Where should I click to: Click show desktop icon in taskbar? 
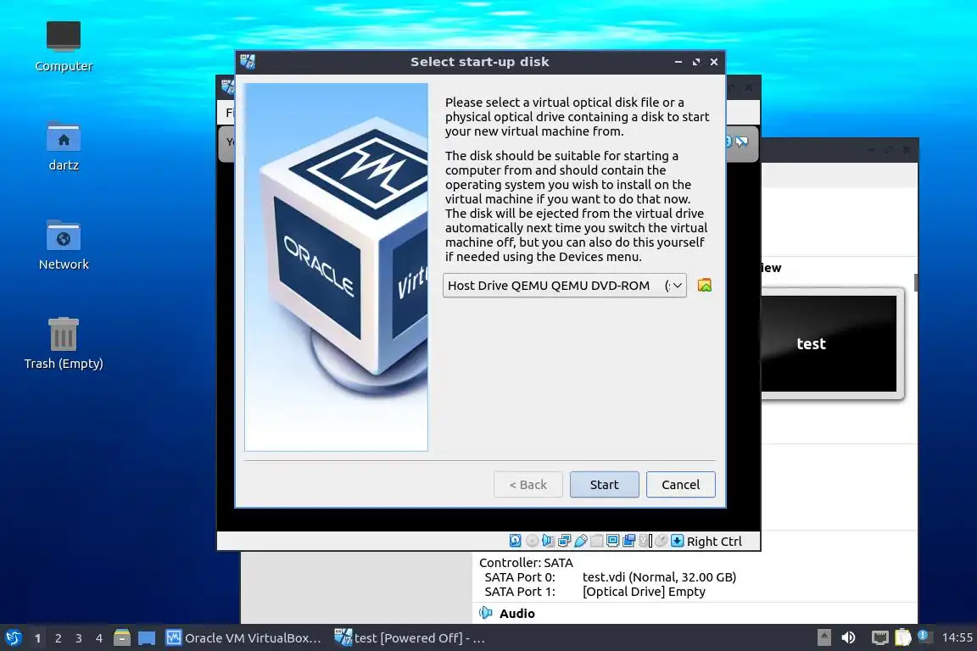pos(147,638)
